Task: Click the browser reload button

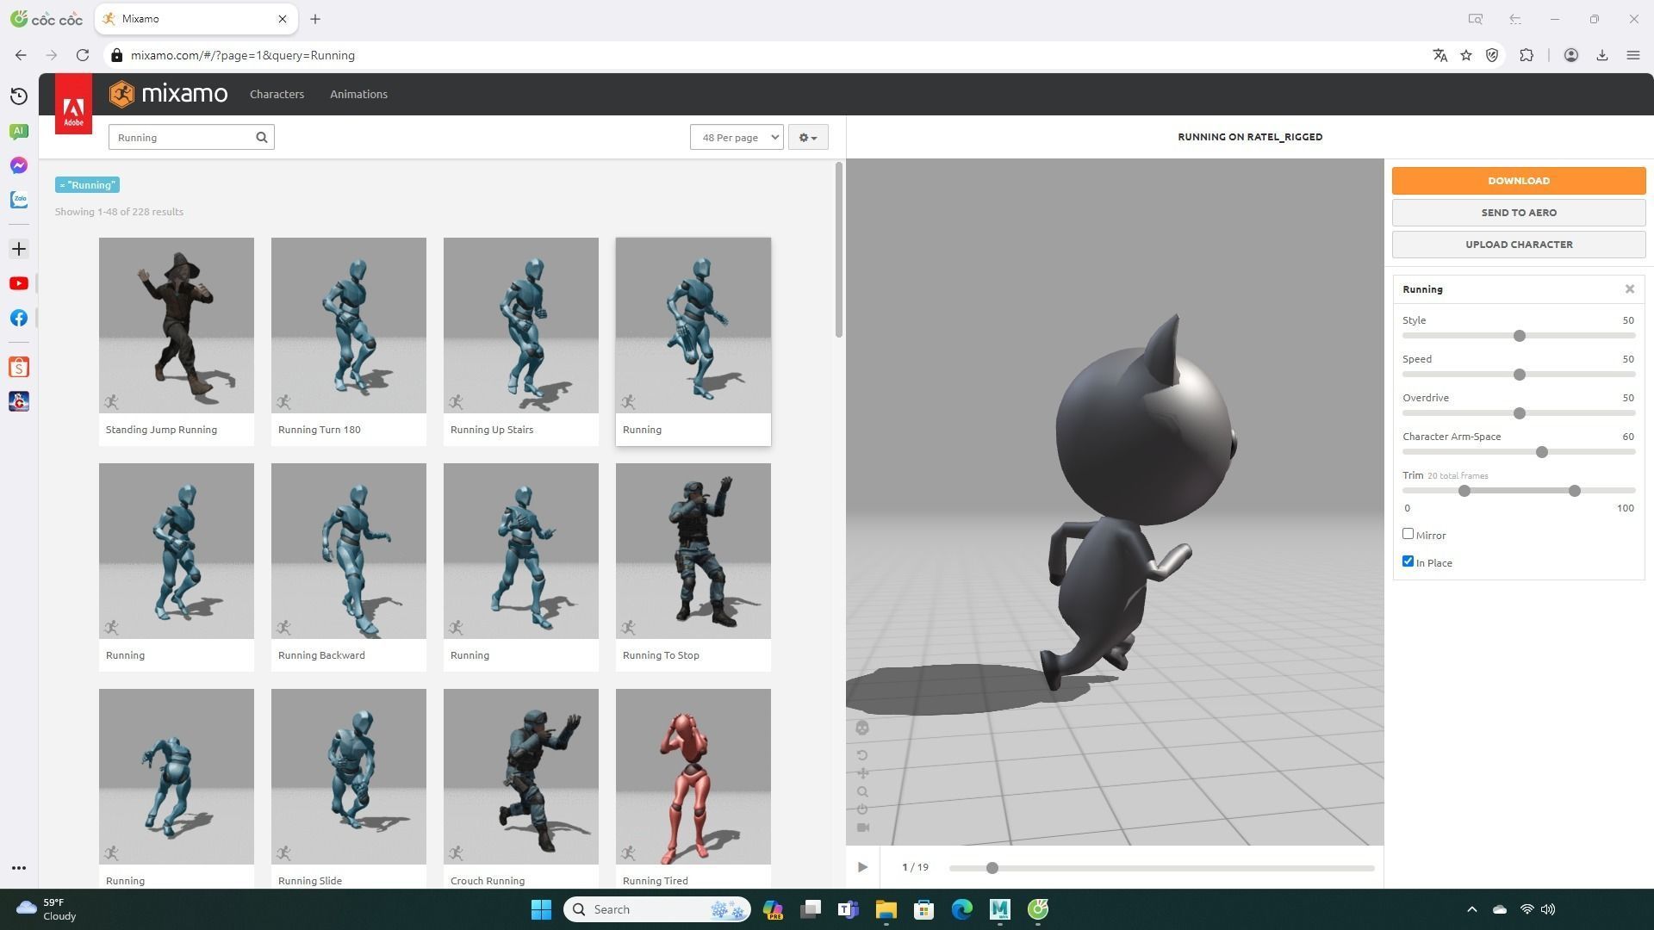Action: point(83,55)
